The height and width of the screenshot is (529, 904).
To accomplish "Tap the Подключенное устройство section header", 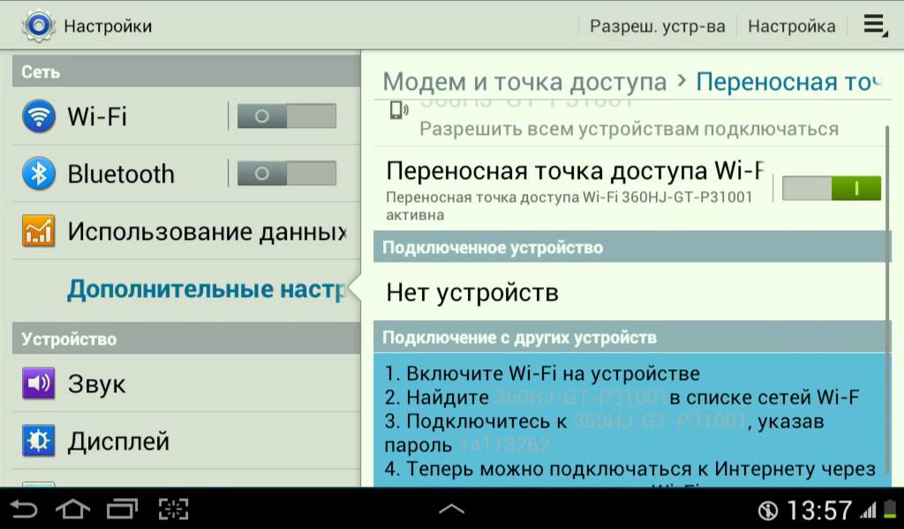I will pyautogui.click(x=632, y=247).
